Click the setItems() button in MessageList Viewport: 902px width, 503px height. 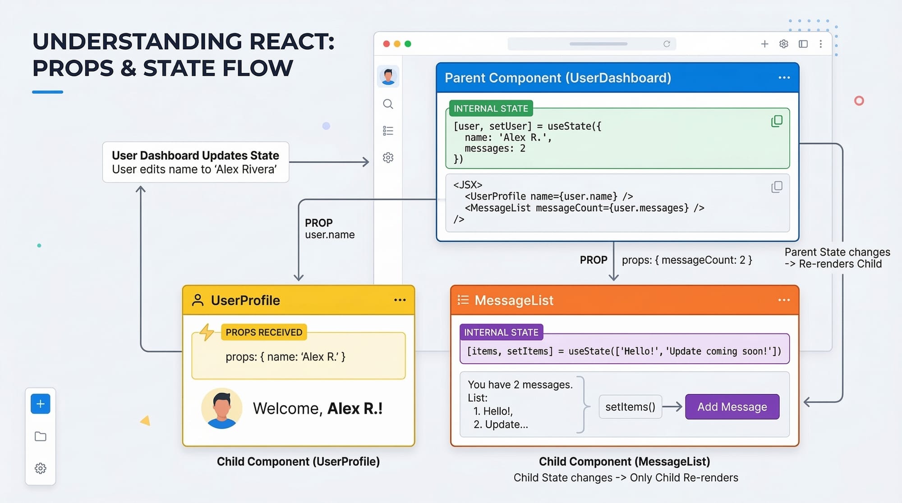coord(630,407)
